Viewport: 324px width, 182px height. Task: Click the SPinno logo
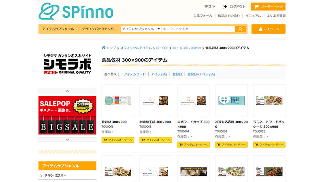(76, 11)
